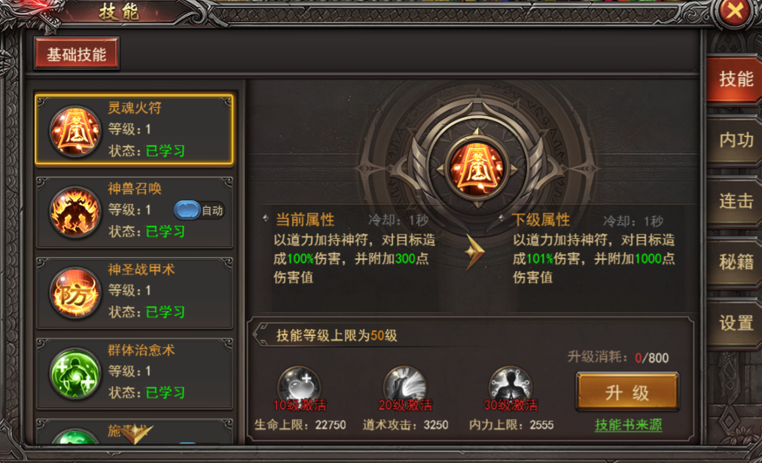Select the 群体治愈术 healing skill icon
The height and width of the screenshot is (463, 762).
[75, 373]
